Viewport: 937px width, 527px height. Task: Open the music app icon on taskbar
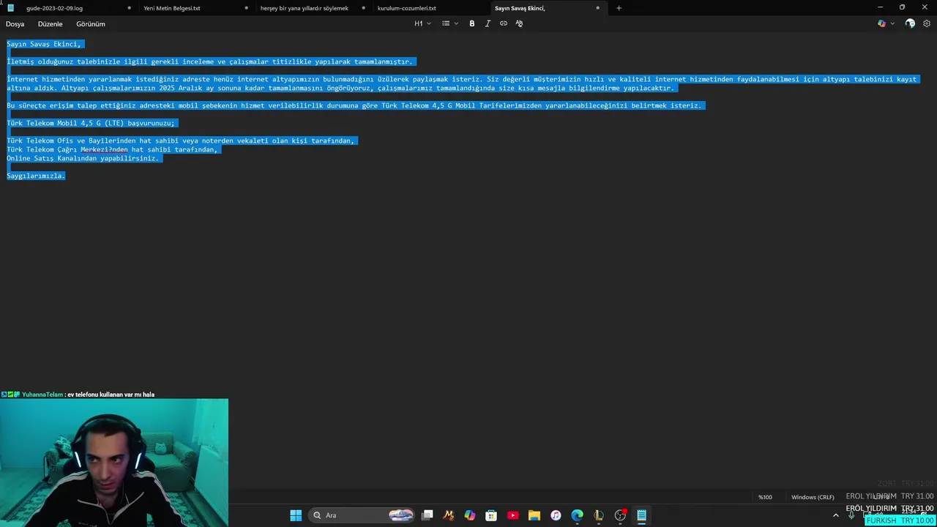[556, 515]
